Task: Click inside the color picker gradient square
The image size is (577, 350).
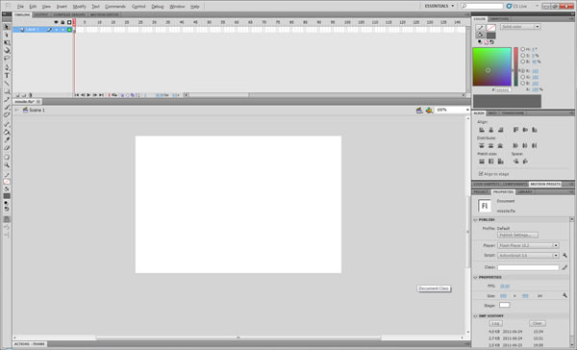Action: (x=492, y=66)
